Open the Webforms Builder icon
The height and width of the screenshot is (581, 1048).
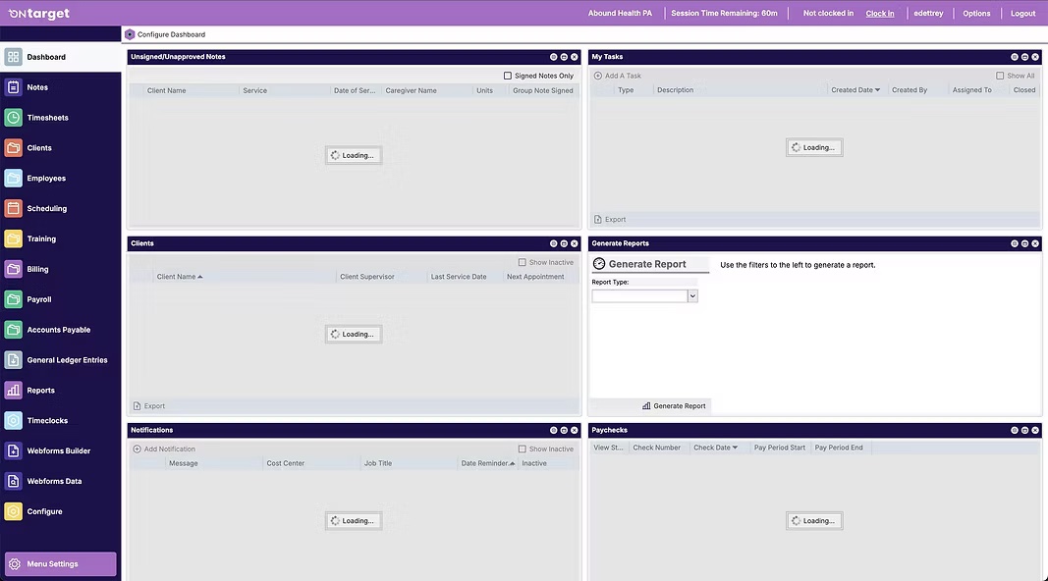pos(14,450)
